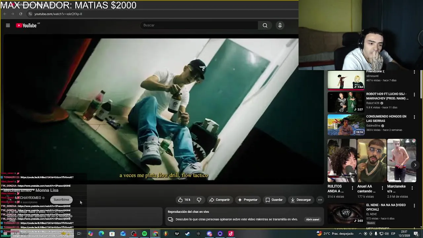
Task: Open EL NENE - NA NA NA video thumbnail
Action: tap(346, 214)
